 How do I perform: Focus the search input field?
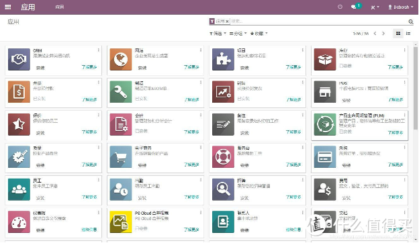319,21
